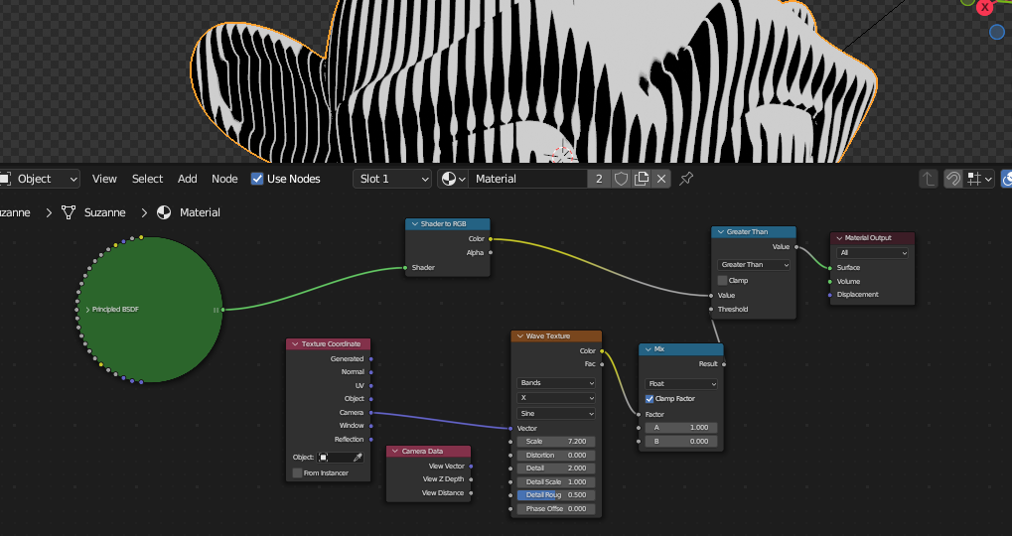Collapse the Camera Data node
This screenshot has width=1012, height=536.
pos(395,451)
